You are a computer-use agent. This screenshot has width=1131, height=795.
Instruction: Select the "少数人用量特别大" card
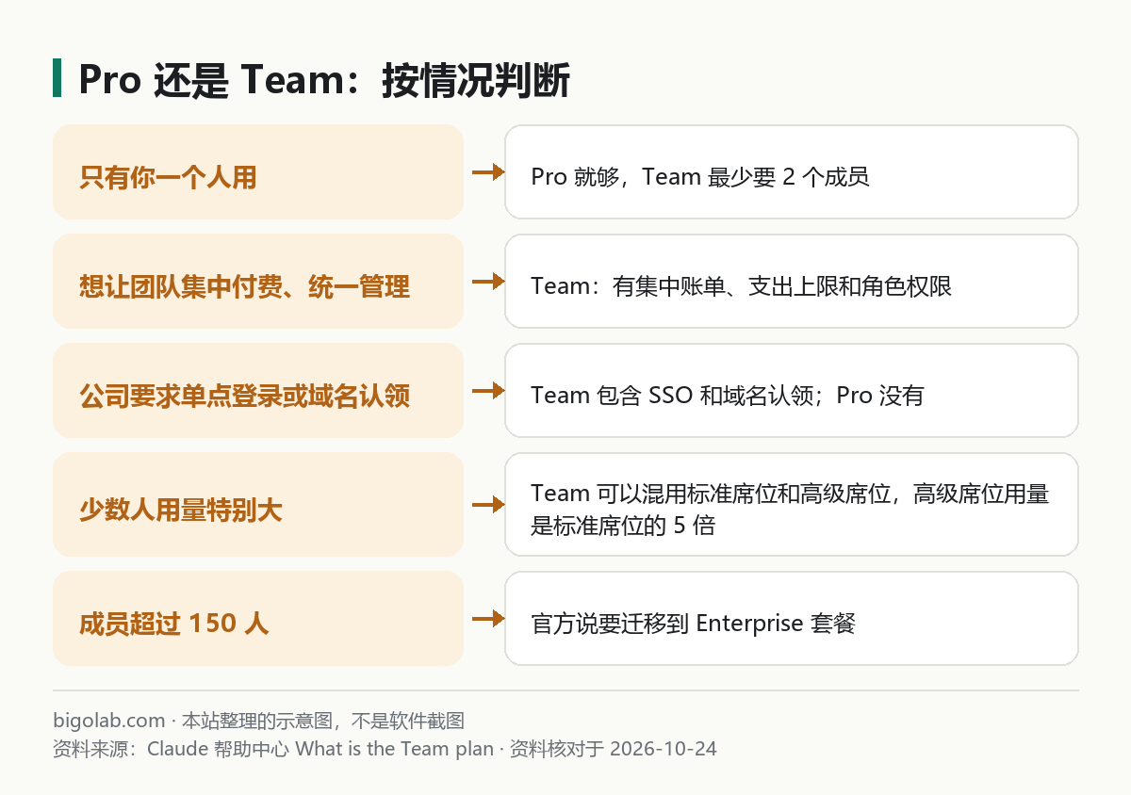tap(258, 505)
